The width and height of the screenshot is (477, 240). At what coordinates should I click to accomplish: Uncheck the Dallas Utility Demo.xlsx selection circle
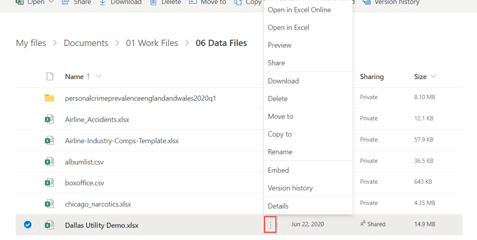pyautogui.click(x=27, y=225)
